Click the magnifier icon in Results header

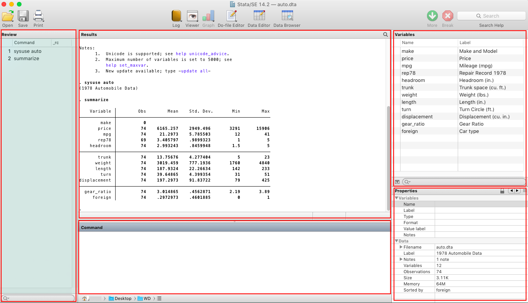coord(386,34)
